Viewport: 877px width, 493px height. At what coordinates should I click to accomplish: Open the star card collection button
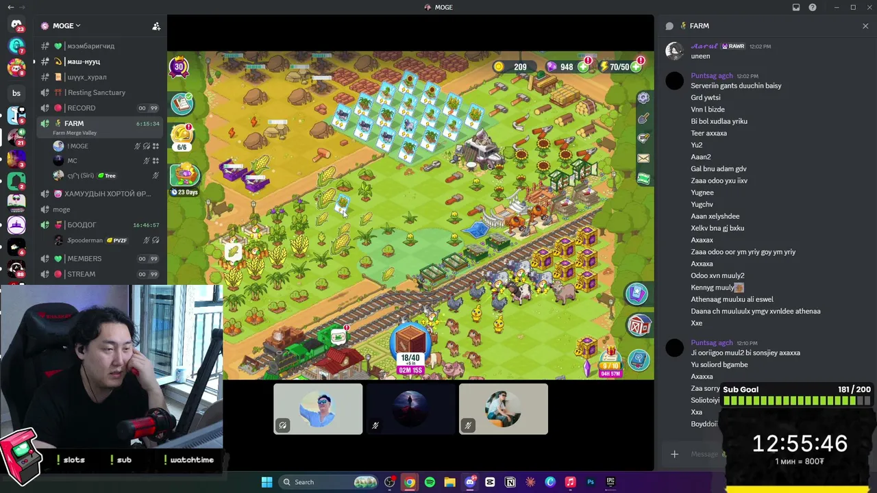[637, 294]
